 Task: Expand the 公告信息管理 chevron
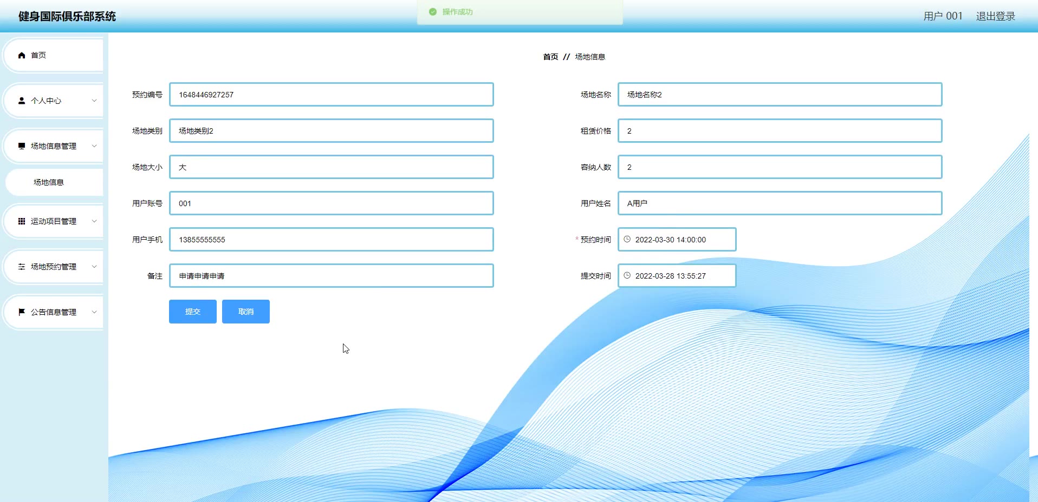pyautogui.click(x=94, y=312)
